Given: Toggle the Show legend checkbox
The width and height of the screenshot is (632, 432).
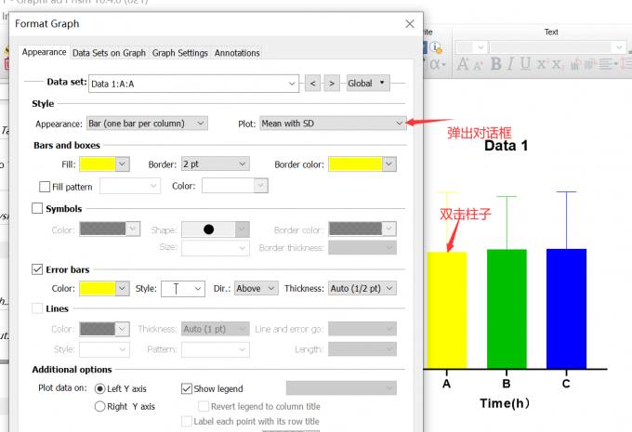Looking at the screenshot, I should point(187,388).
